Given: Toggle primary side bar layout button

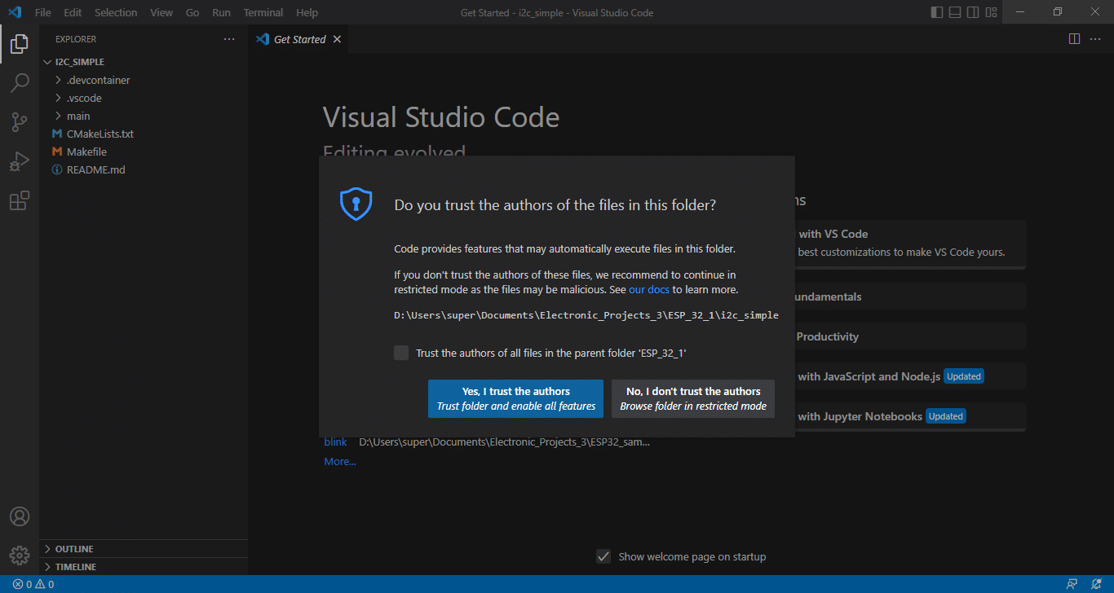Looking at the screenshot, I should pyautogui.click(x=936, y=12).
